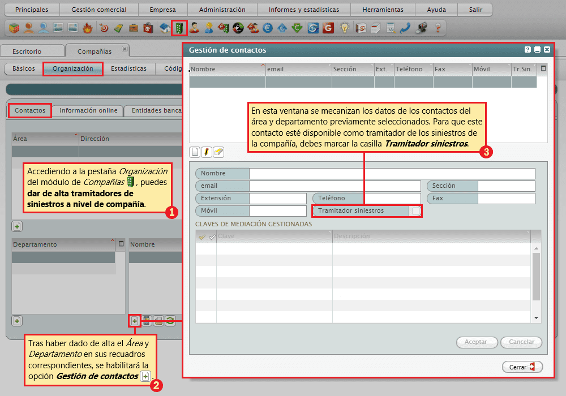Click the Salir menu item
The image size is (566, 396).
click(x=475, y=10)
